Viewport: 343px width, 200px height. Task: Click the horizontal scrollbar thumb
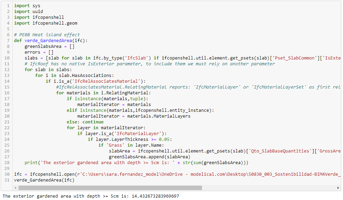tap(110, 188)
